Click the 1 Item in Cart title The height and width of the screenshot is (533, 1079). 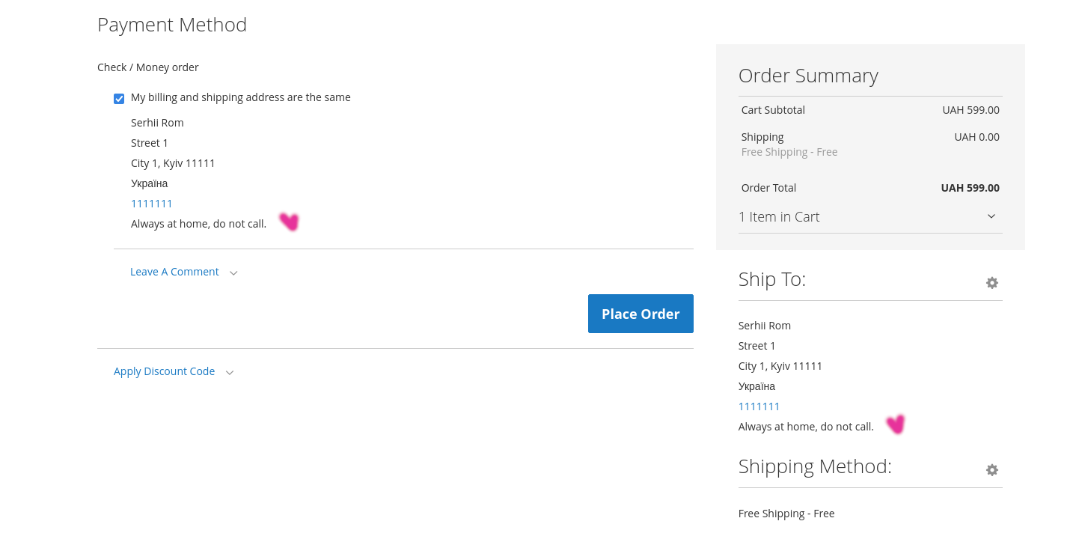[x=779, y=216]
